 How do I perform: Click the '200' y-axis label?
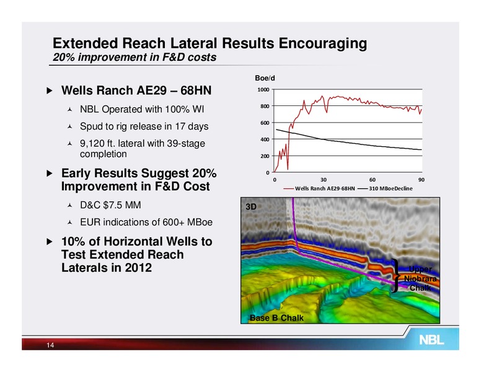(x=265, y=156)
